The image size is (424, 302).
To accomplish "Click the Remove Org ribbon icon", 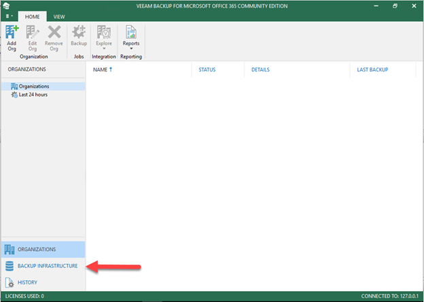I will point(54,32).
